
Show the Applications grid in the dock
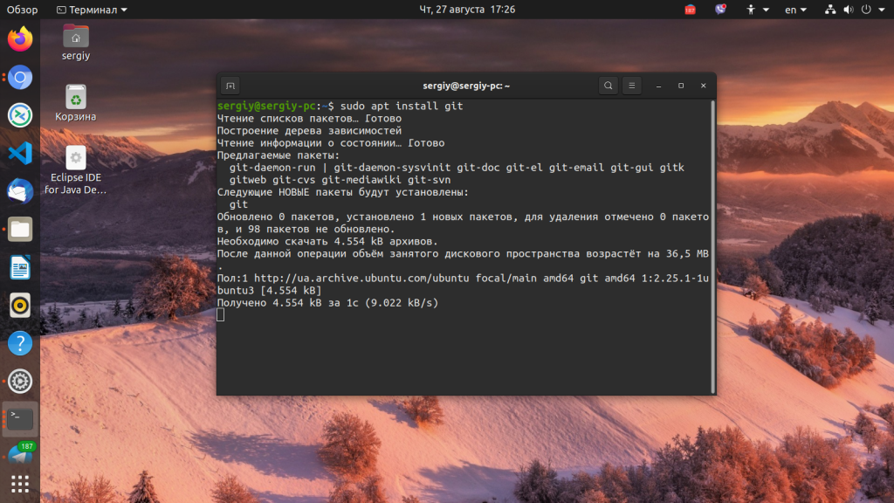[19, 484]
